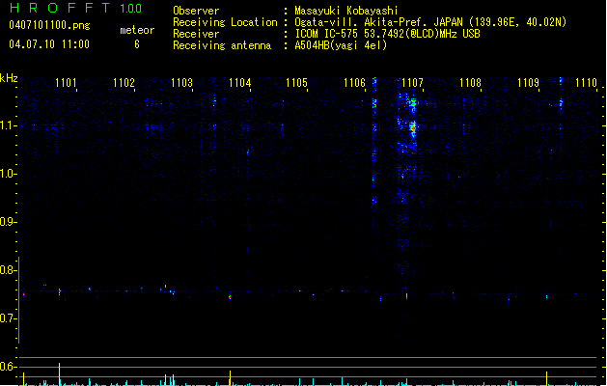This screenshot has width=607, height=386.
Task: Click the yellow spike under 1104
Action: point(230,378)
